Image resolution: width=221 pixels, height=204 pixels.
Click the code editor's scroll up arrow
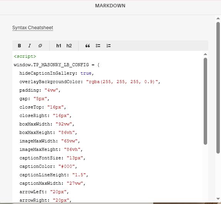point(205,54)
